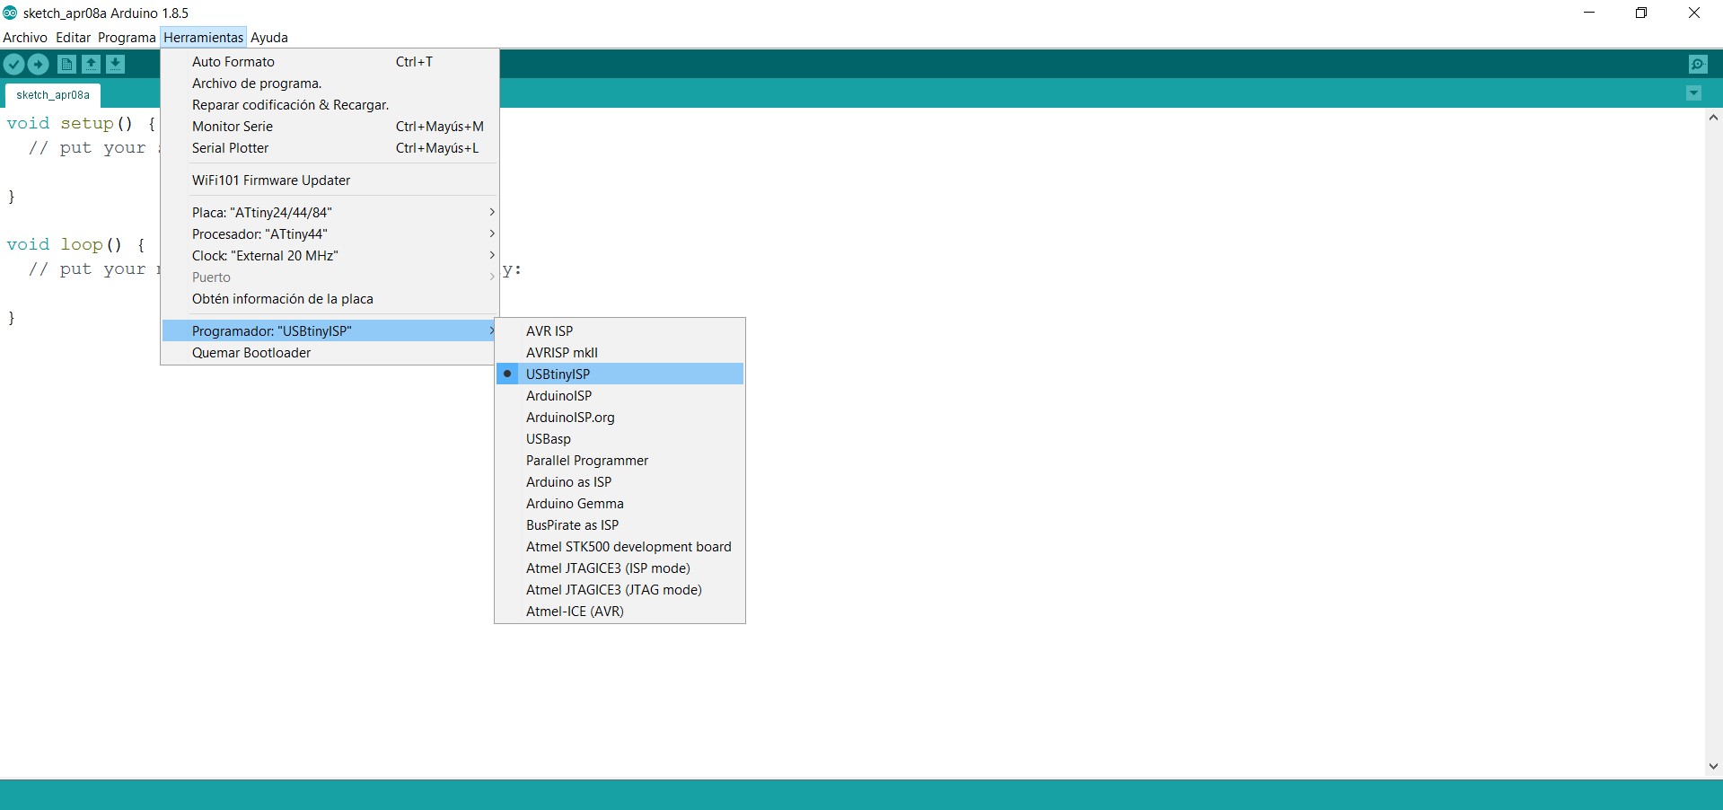
Task: Click the Upload arrow icon
Action: [38, 64]
